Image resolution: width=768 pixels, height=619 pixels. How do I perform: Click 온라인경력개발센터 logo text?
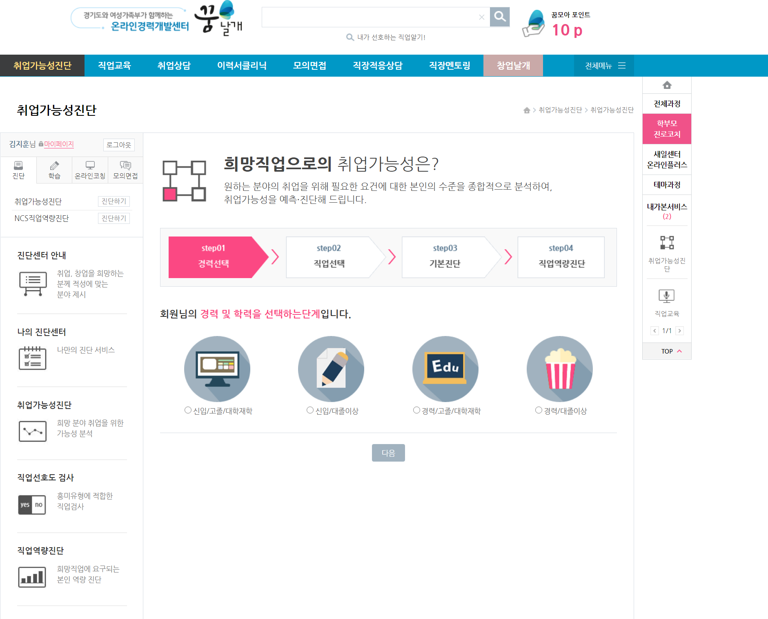150,27
